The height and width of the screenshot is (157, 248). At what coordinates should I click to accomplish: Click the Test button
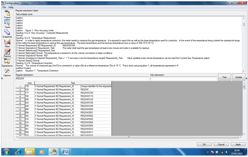[224, 77]
